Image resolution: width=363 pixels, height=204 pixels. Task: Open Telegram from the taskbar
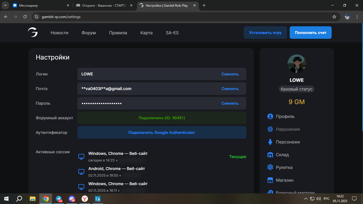[59, 199]
